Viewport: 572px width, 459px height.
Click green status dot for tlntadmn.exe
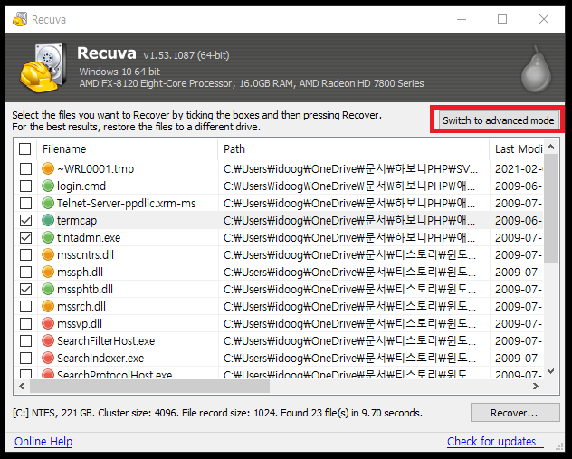tap(48, 237)
